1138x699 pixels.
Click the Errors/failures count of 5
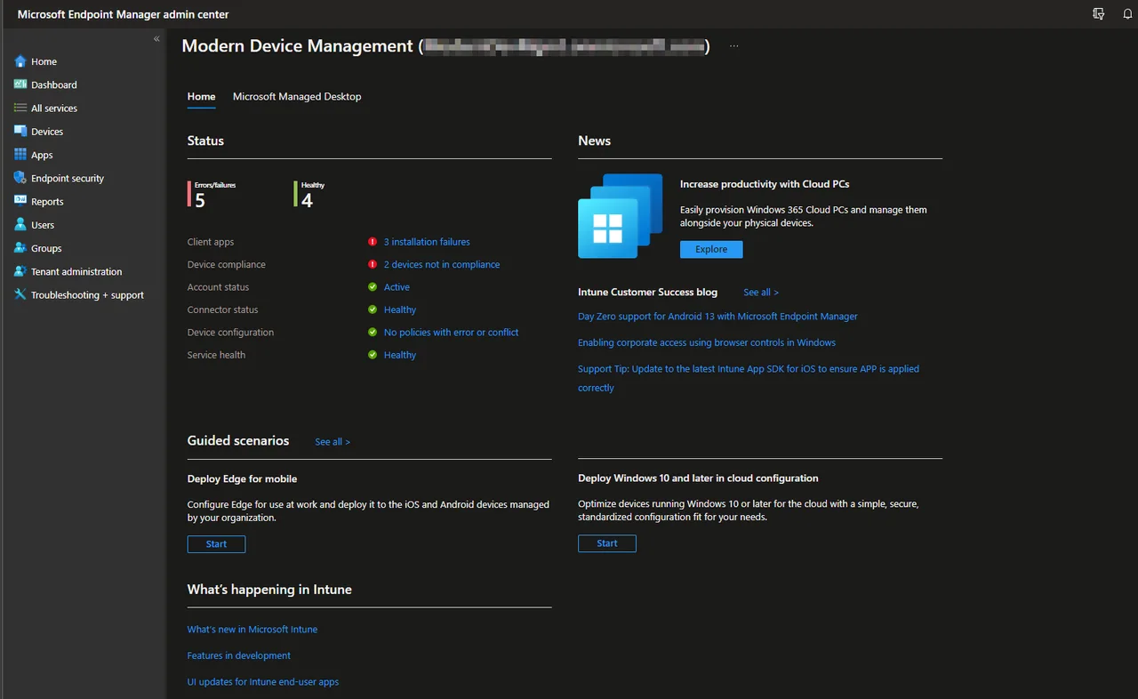click(200, 201)
